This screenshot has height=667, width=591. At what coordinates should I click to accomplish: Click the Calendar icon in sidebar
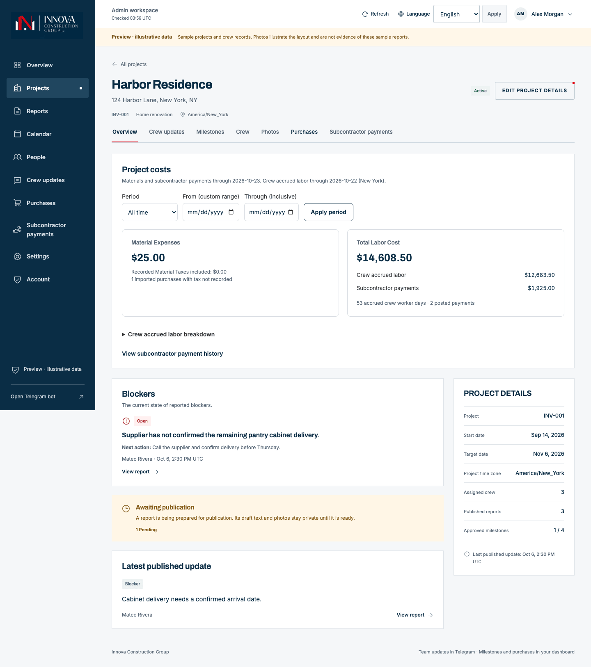[x=17, y=134]
